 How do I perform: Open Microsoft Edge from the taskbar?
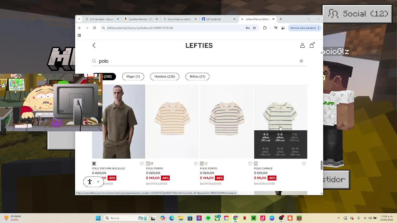(x=172, y=218)
